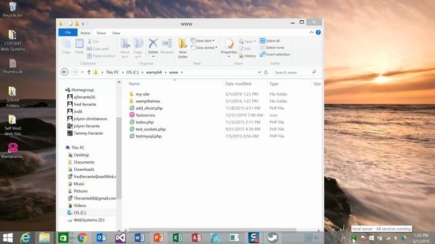Click the green WampServer tray icon

click(x=354, y=238)
